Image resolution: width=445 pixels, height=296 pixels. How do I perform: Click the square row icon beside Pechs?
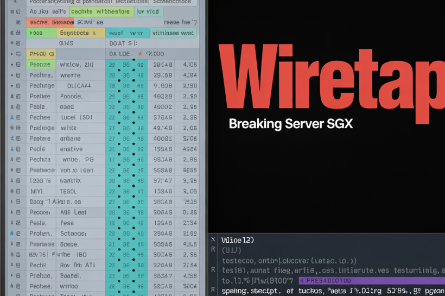[18, 265]
